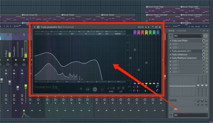
Task: Select the purple band 1 type icon
Action: tap(135, 33)
